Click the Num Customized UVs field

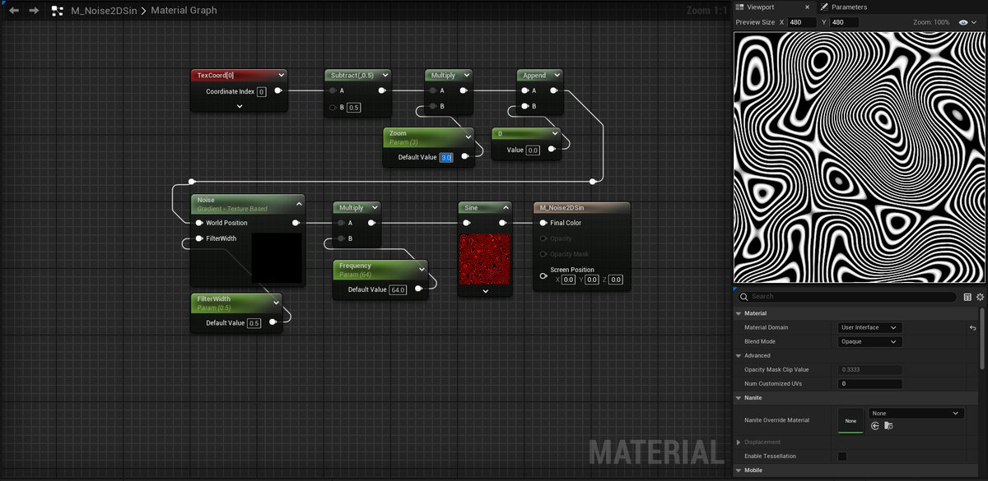click(870, 384)
